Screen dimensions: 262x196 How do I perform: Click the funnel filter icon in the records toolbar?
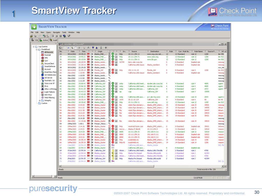click(65, 48)
